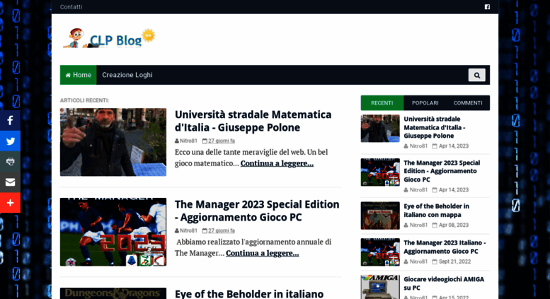Open sidebar link Università stradale Matematica d'Italia

pyautogui.click(x=435, y=127)
